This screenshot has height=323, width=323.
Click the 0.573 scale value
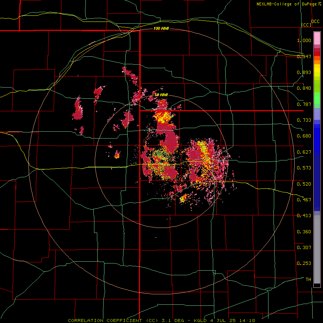coord(304,168)
